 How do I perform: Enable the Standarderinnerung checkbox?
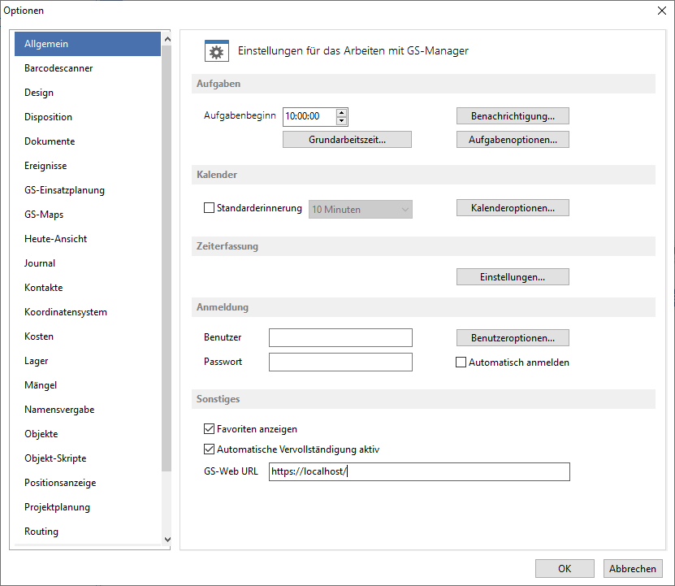209,208
